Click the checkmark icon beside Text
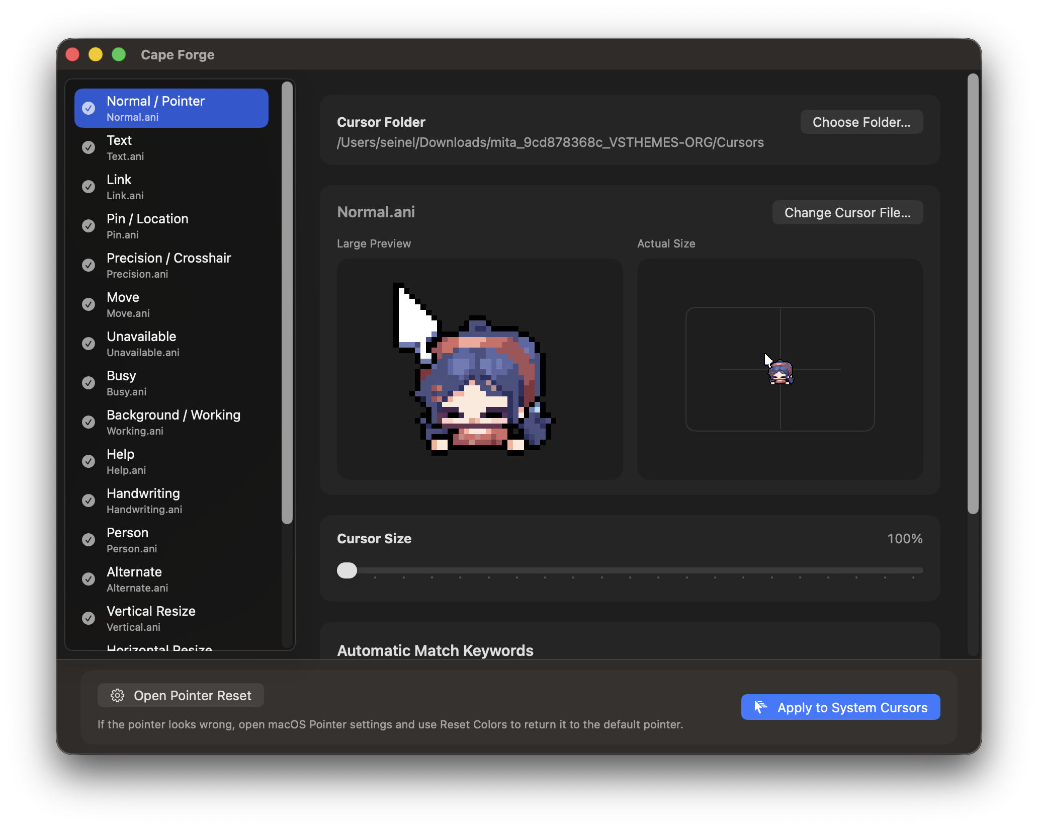Screen dimensions: 1038x829 pyautogui.click(x=89, y=147)
